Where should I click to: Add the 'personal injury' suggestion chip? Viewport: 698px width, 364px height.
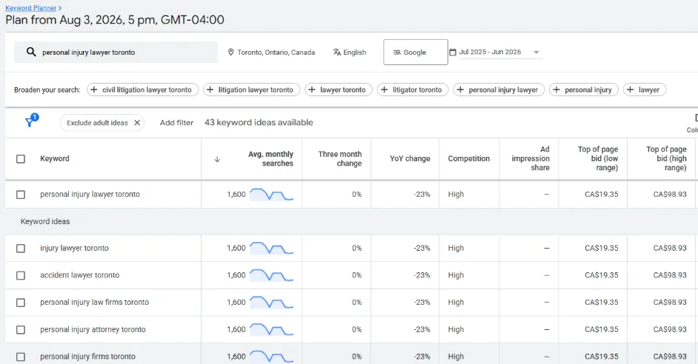coord(584,90)
